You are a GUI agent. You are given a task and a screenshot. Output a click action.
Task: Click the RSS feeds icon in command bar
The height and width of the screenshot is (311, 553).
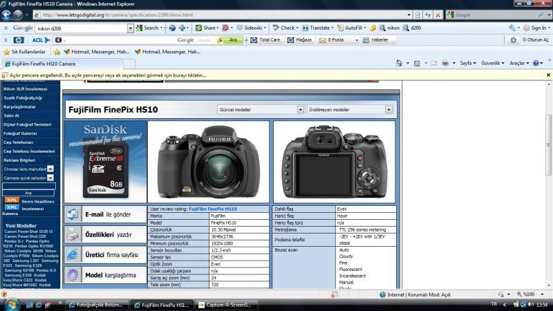(417, 64)
